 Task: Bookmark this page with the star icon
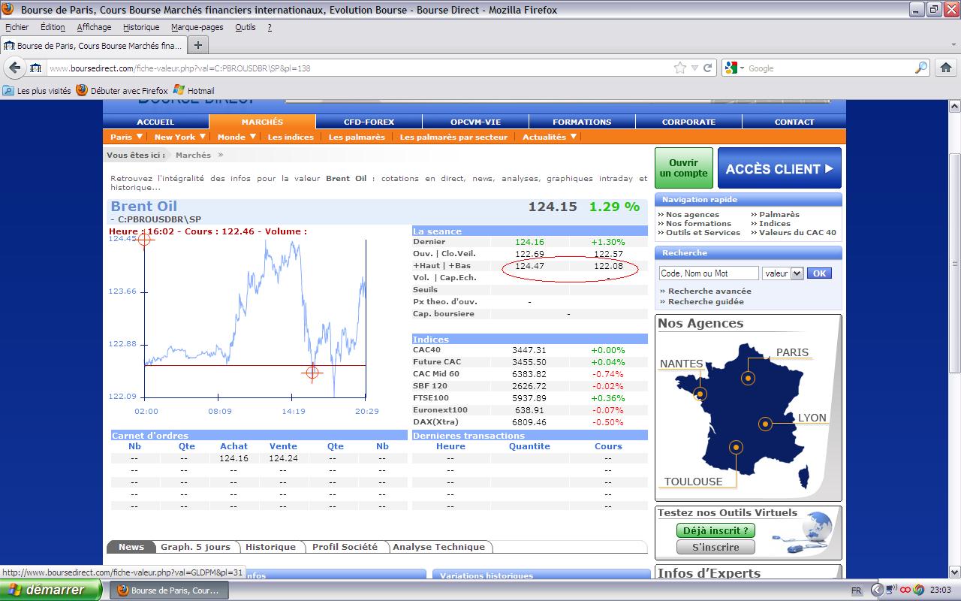679,68
